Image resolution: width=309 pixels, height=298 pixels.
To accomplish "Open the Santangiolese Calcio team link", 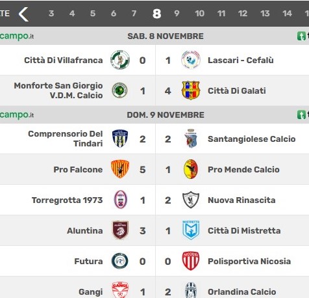I will [252, 139].
